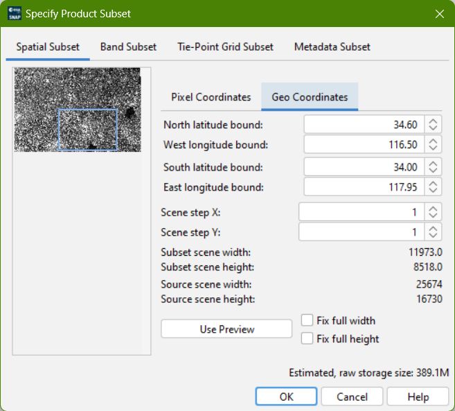Open the Band Subset tab
Screen dimensions: 455x411
tap(128, 47)
